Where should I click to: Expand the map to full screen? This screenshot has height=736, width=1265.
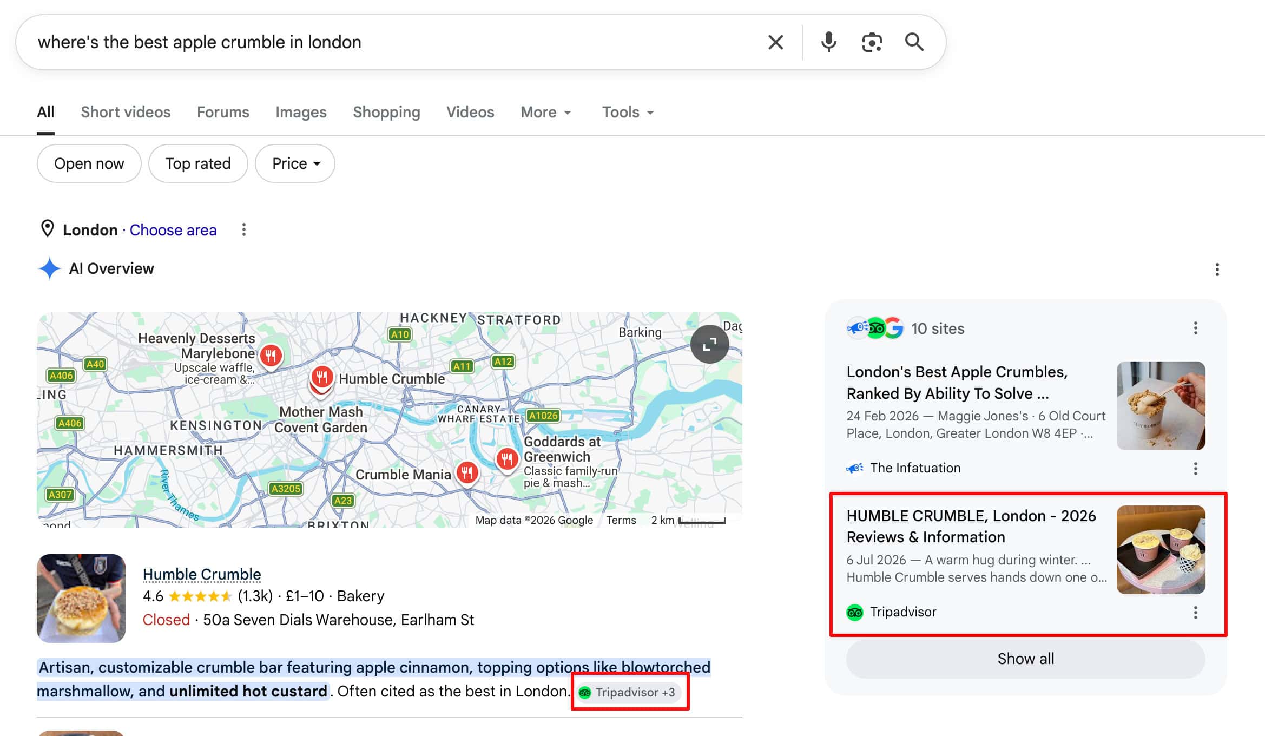(709, 344)
